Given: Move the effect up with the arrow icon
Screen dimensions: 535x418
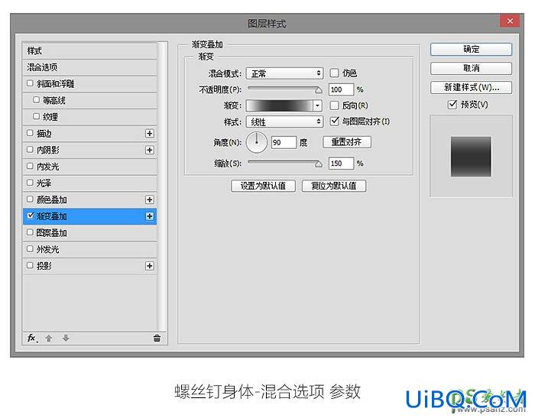Looking at the screenshot, I should click(x=49, y=339).
